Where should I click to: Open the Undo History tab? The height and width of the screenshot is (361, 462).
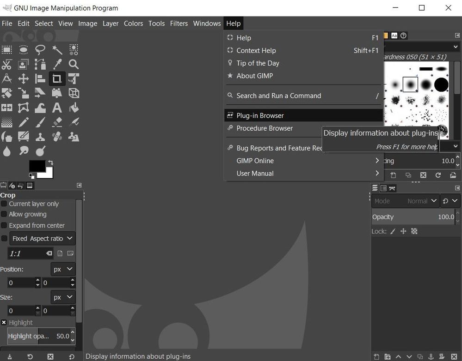coord(20,186)
